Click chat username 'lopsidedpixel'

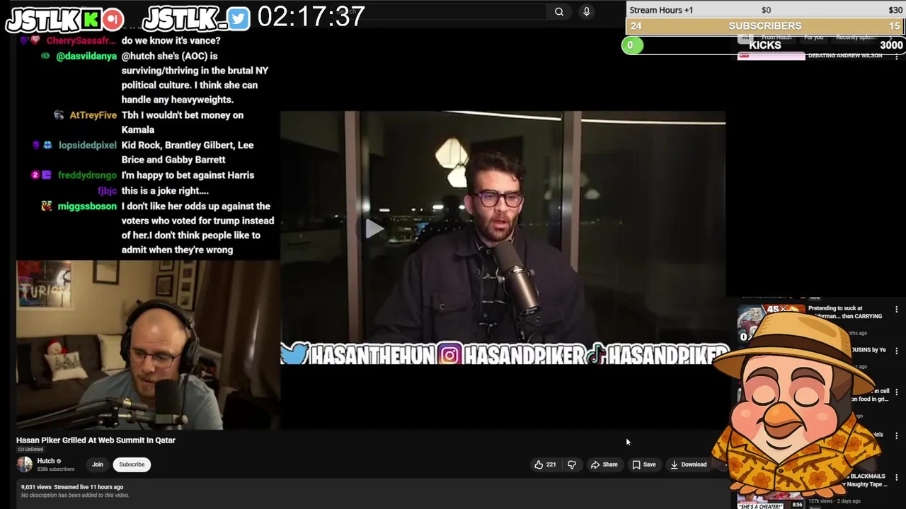tap(87, 145)
